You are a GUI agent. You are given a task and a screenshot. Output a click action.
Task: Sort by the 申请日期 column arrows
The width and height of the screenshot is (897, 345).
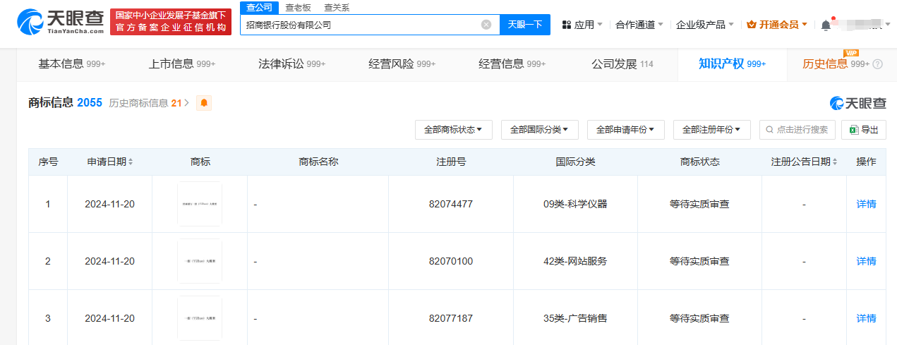pos(131,162)
